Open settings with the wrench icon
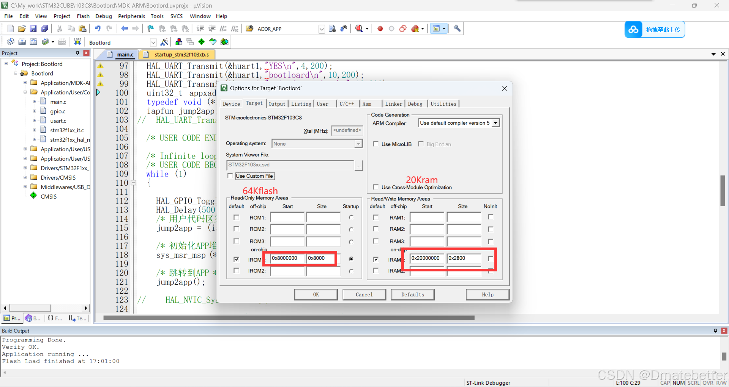This screenshot has height=387, width=729. pyautogui.click(x=457, y=28)
